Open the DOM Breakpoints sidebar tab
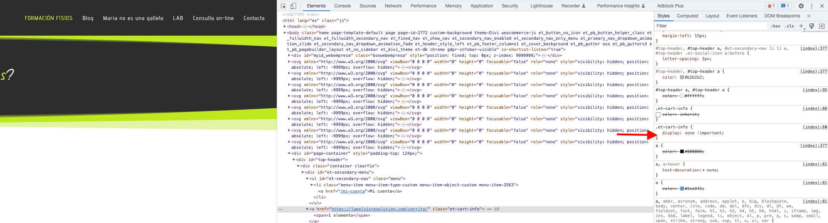This screenshot has height=223, width=828. [782, 16]
